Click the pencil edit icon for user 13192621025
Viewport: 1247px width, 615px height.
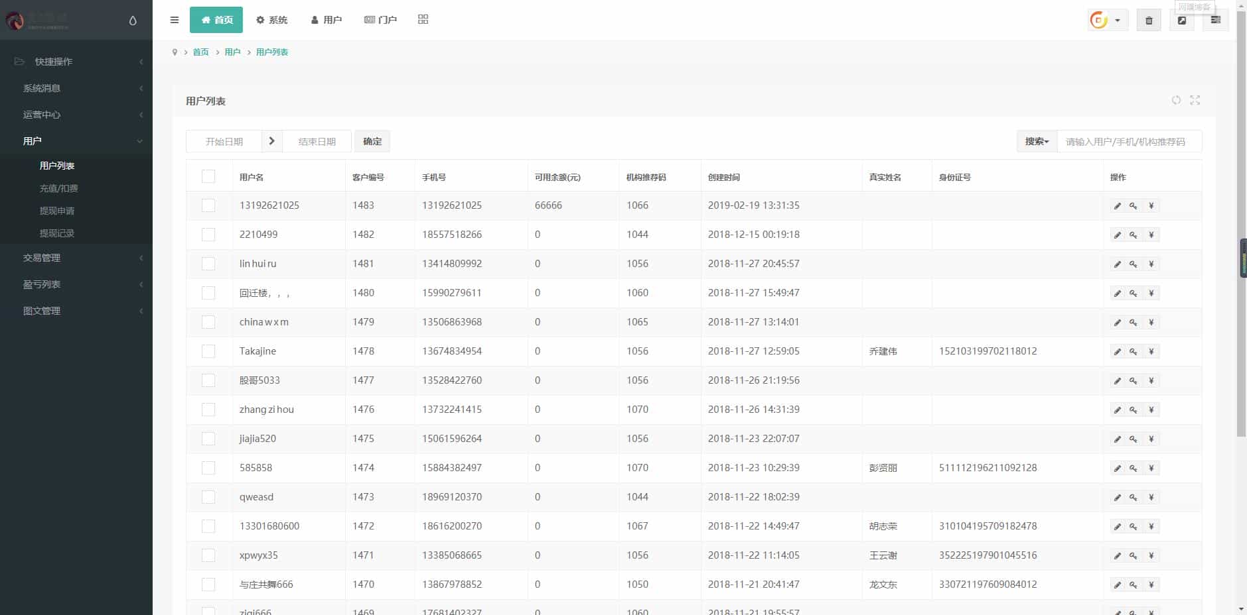point(1117,206)
